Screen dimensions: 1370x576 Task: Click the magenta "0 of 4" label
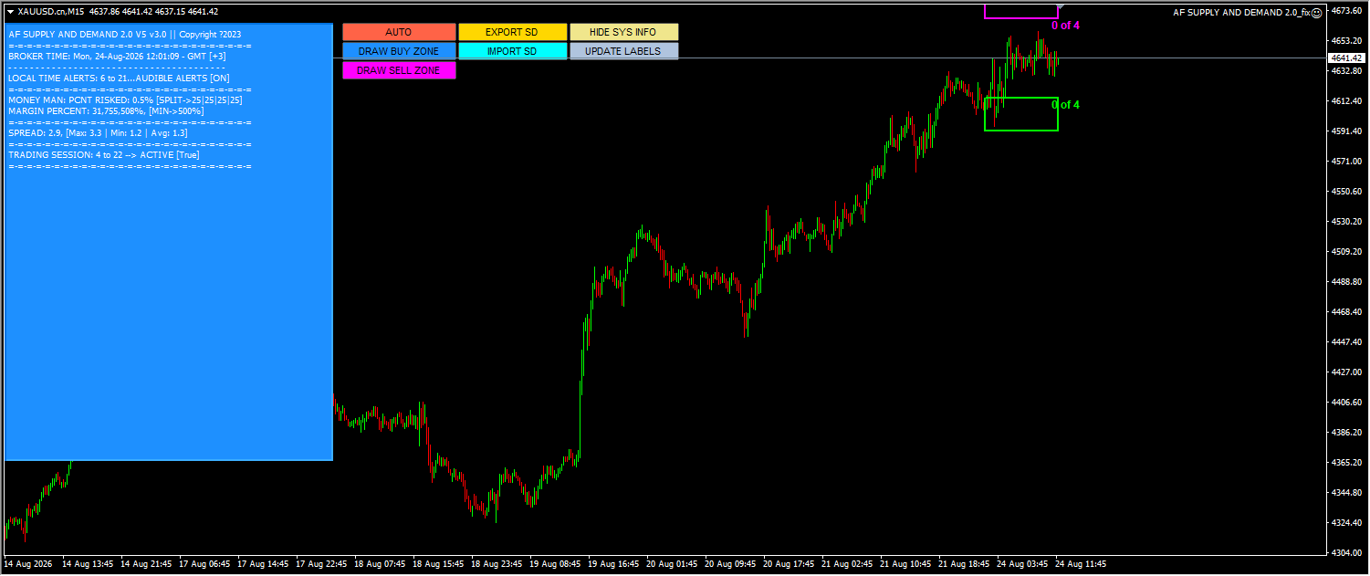click(x=1065, y=26)
